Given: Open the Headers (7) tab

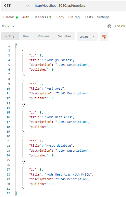Looking at the screenshot, I should point(42,17).
